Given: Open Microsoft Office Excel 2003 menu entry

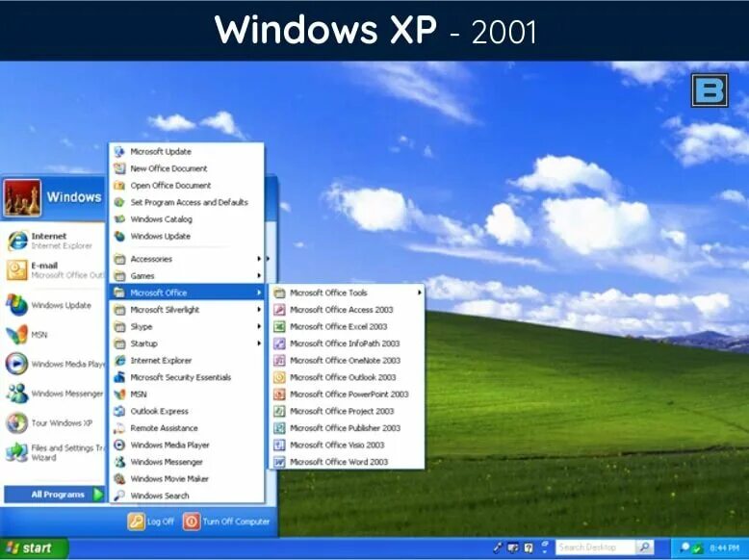Looking at the screenshot, I should (347, 326).
